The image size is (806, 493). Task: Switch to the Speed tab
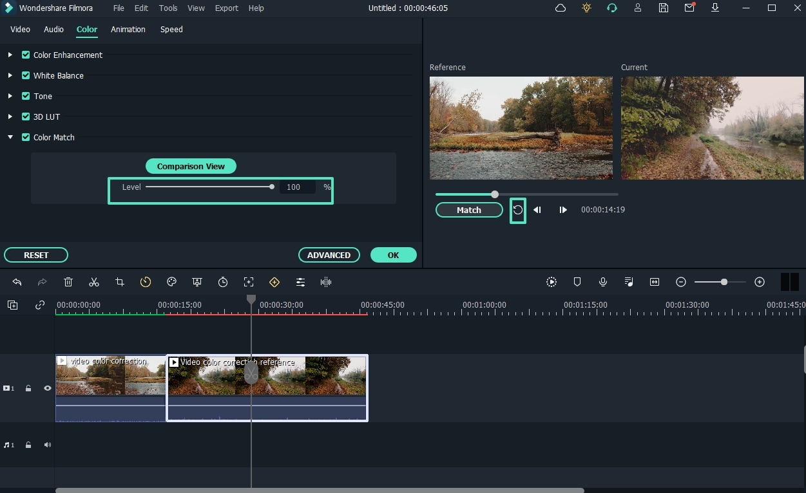(171, 30)
